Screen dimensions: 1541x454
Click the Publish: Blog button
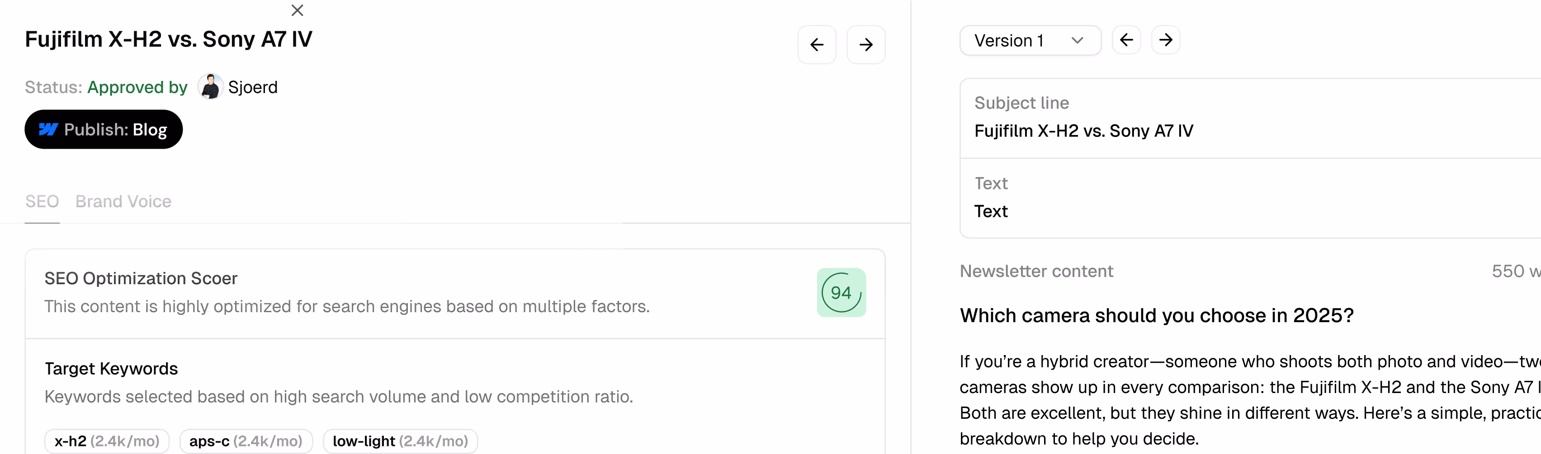click(104, 130)
